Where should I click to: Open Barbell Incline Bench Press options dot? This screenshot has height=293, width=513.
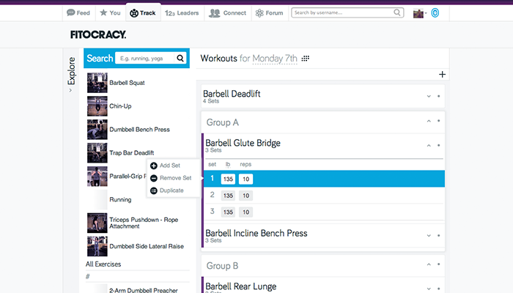[x=439, y=235]
